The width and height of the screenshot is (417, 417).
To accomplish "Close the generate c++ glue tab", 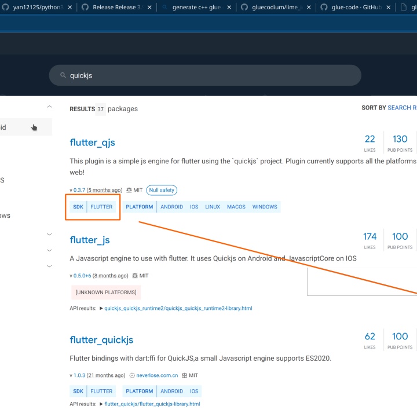I will 229,8.
